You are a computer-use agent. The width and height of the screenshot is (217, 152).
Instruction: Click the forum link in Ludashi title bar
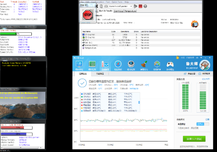pos(183,57)
